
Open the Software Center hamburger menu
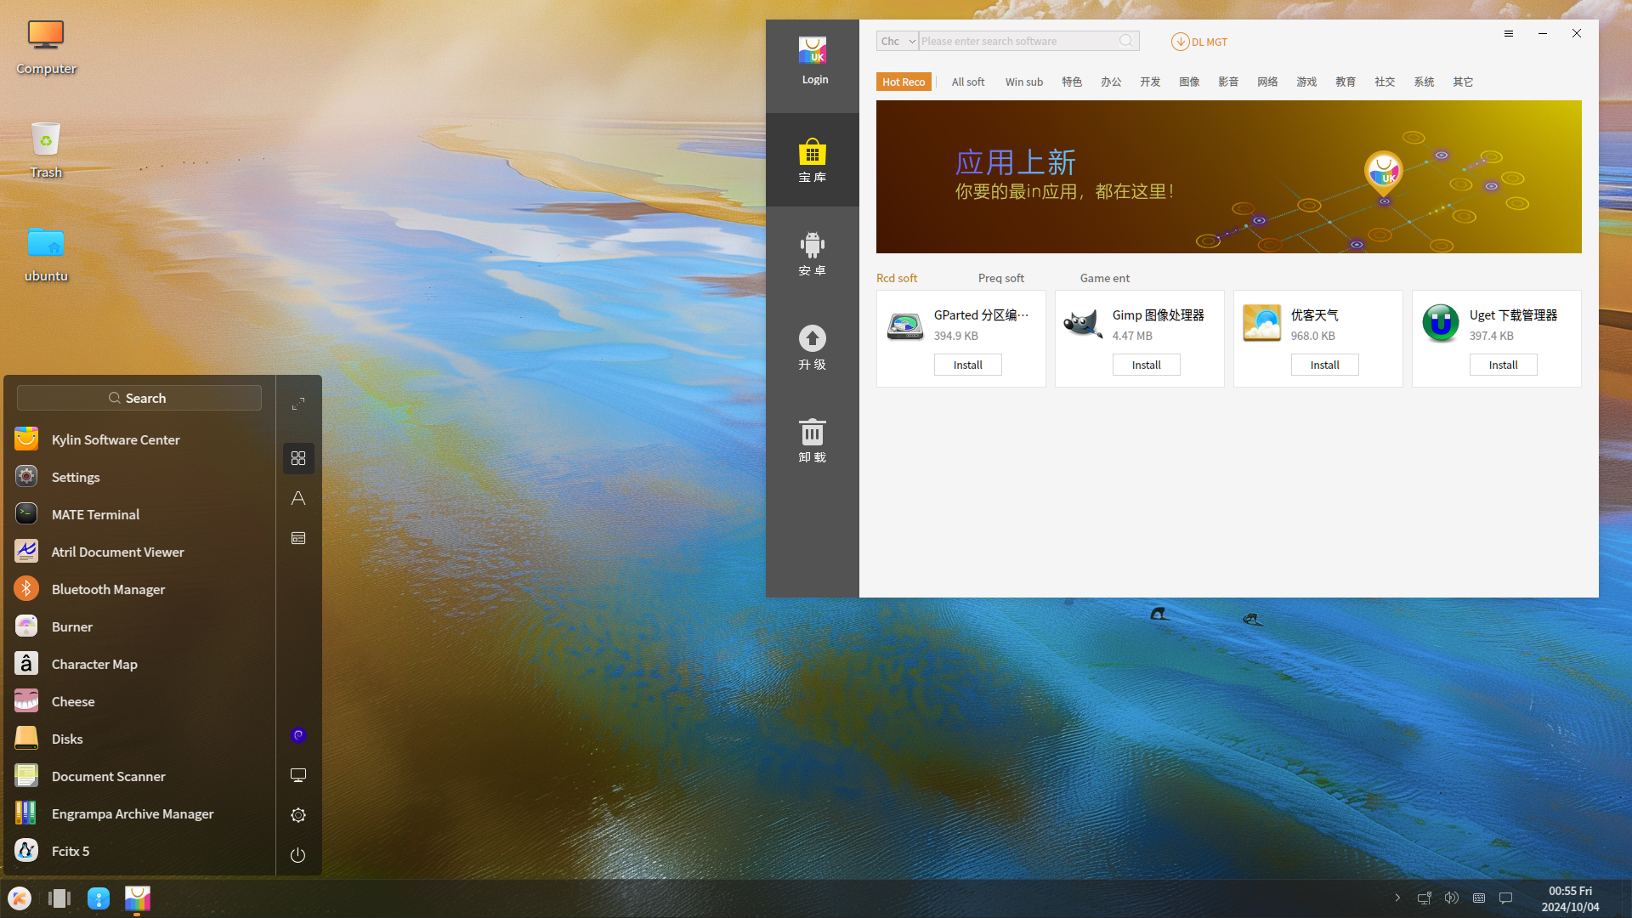1509,33
